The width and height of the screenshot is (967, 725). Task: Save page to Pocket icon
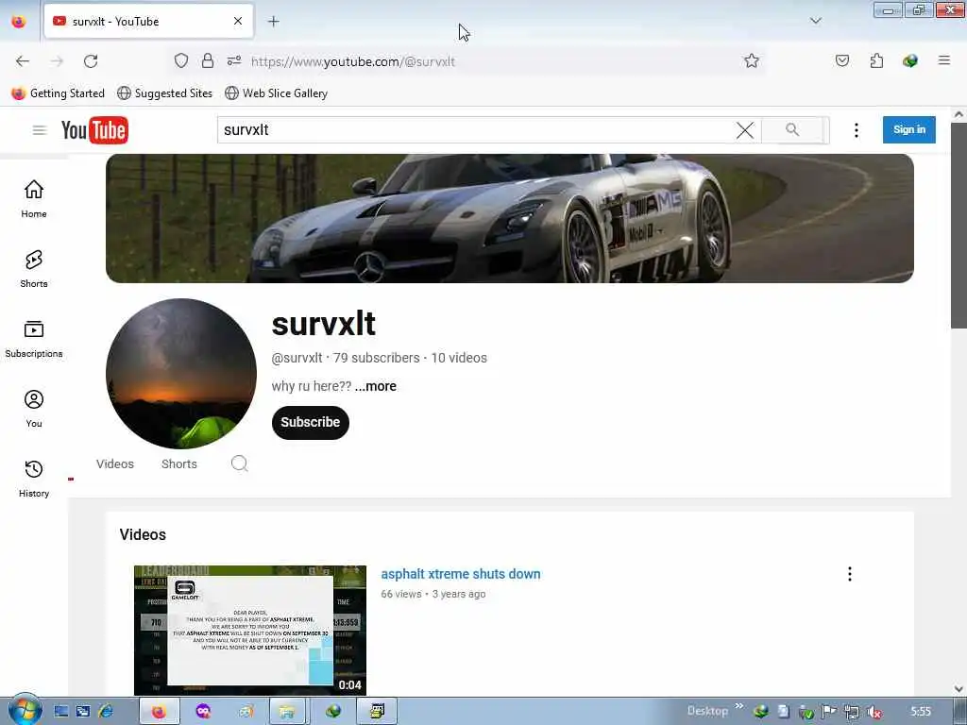[x=841, y=60]
